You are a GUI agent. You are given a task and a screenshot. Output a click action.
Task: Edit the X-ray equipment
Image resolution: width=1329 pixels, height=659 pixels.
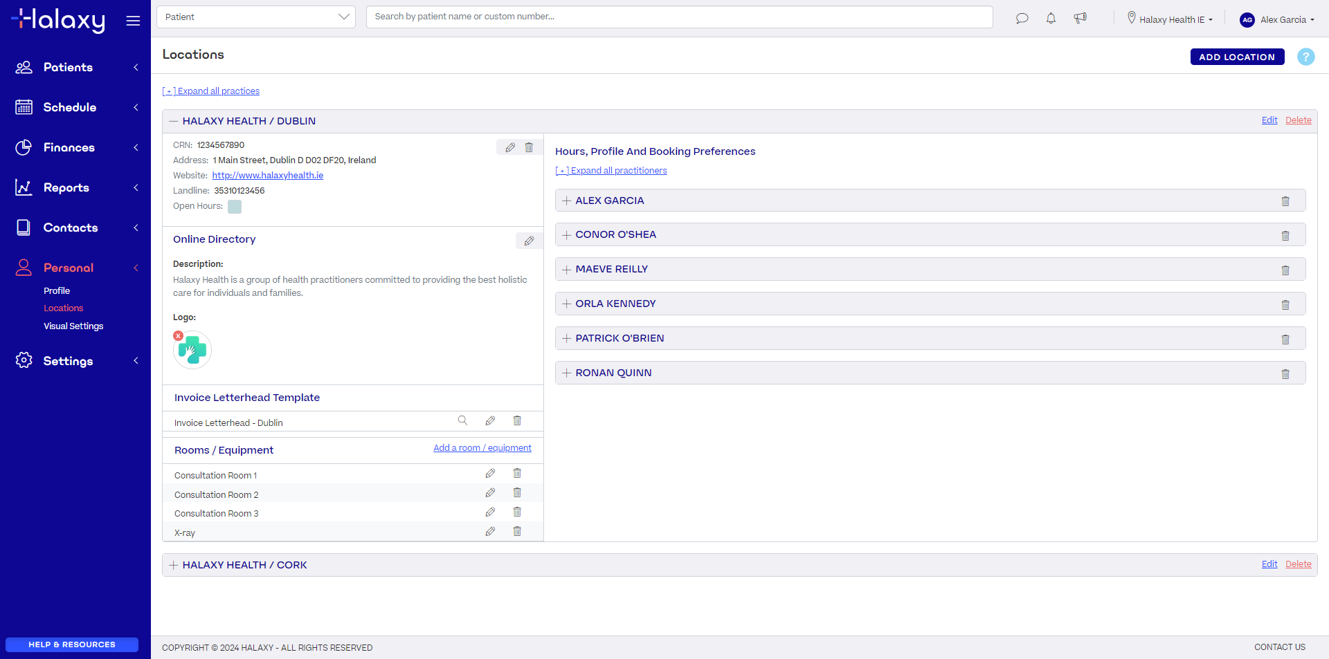tap(490, 531)
